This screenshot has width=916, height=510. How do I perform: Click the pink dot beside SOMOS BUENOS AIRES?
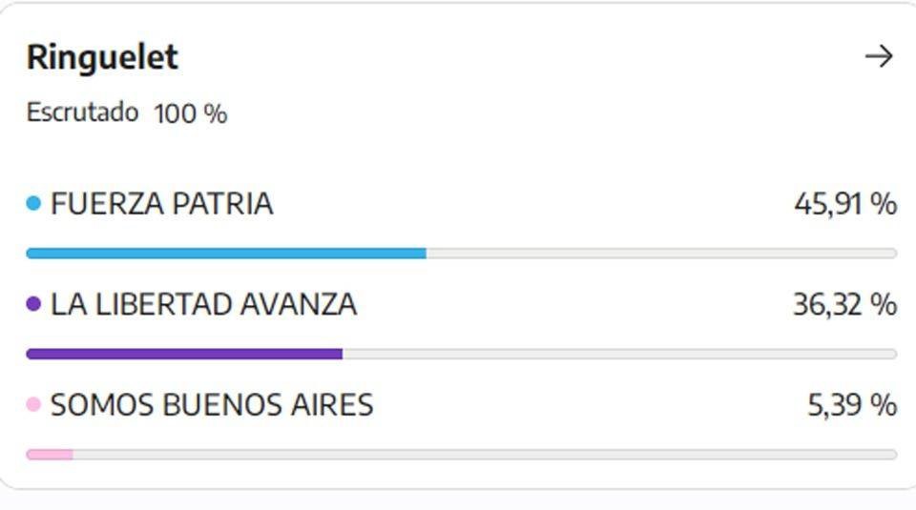click(x=34, y=404)
